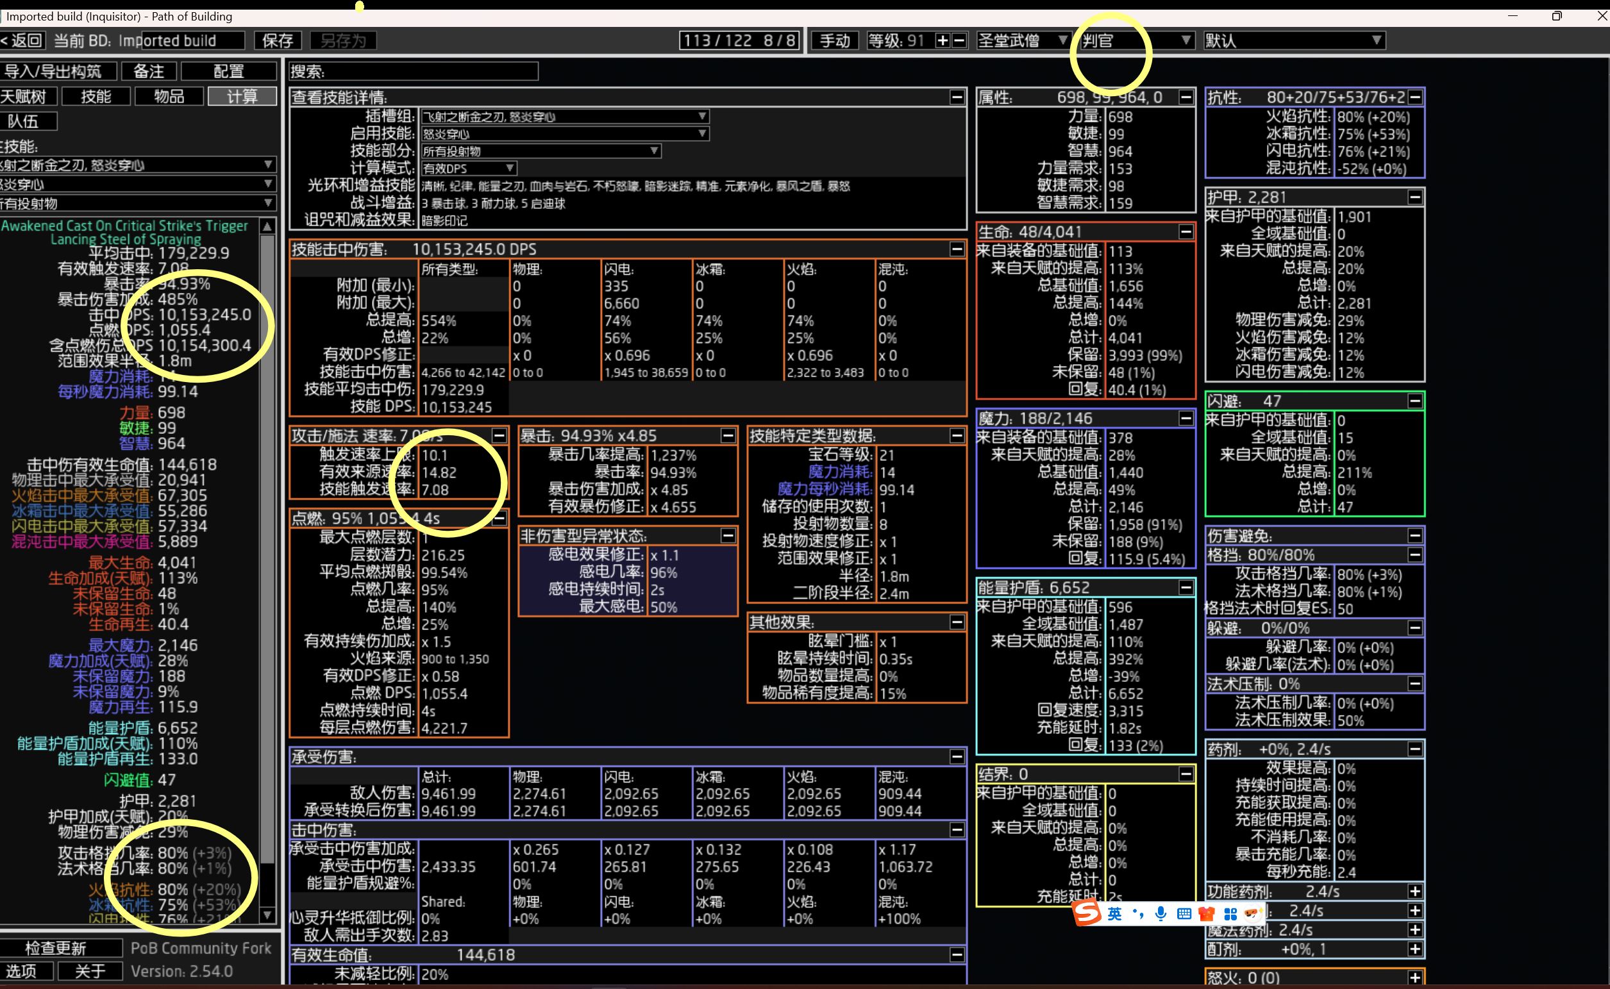Open the 技能部分 dropdown
Screen dimensions: 1610x989
pos(541,151)
